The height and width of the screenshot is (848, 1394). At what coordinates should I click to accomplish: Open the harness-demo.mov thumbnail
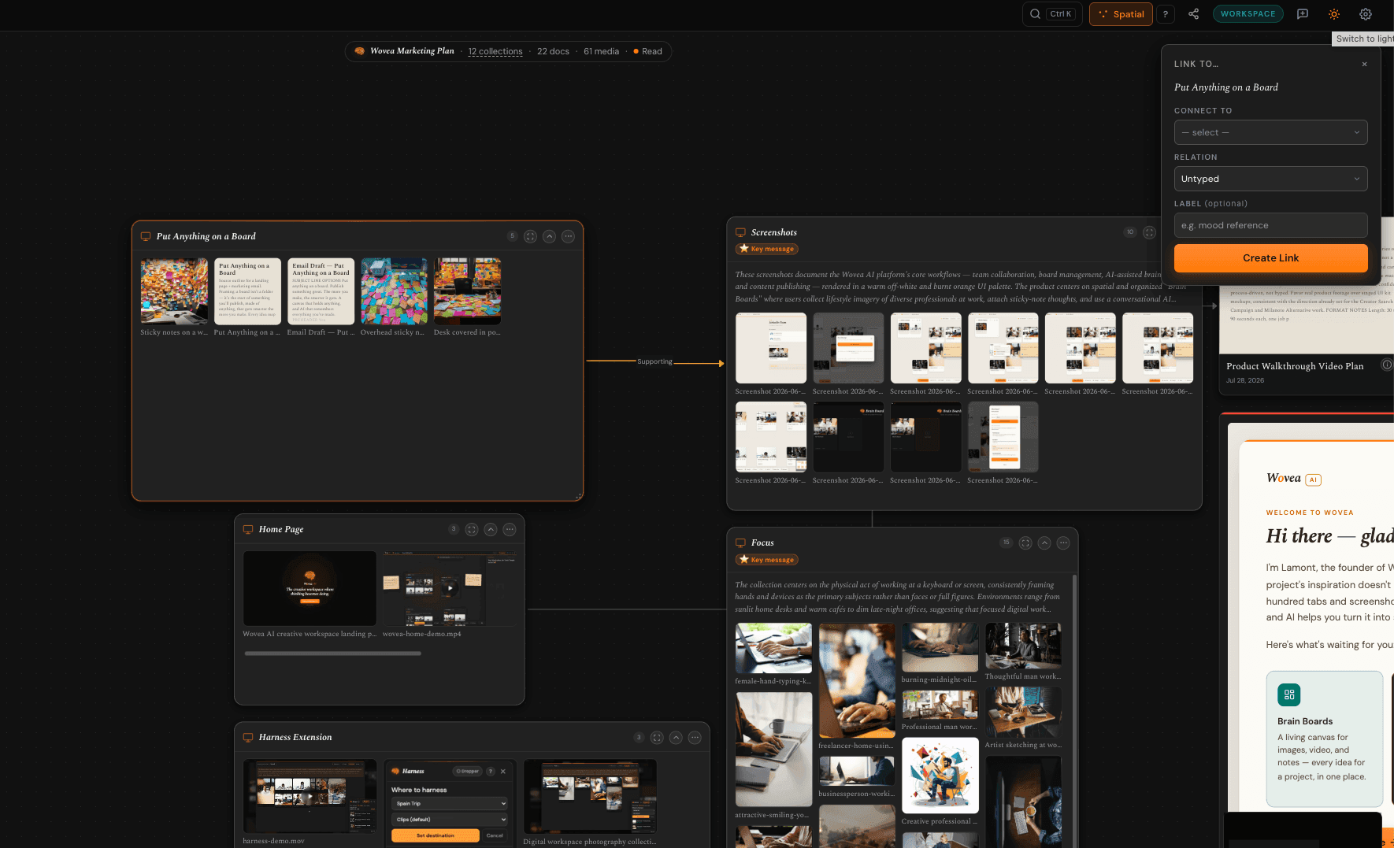(310, 796)
